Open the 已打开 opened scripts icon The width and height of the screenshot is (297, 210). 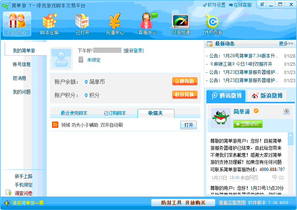pos(82,24)
